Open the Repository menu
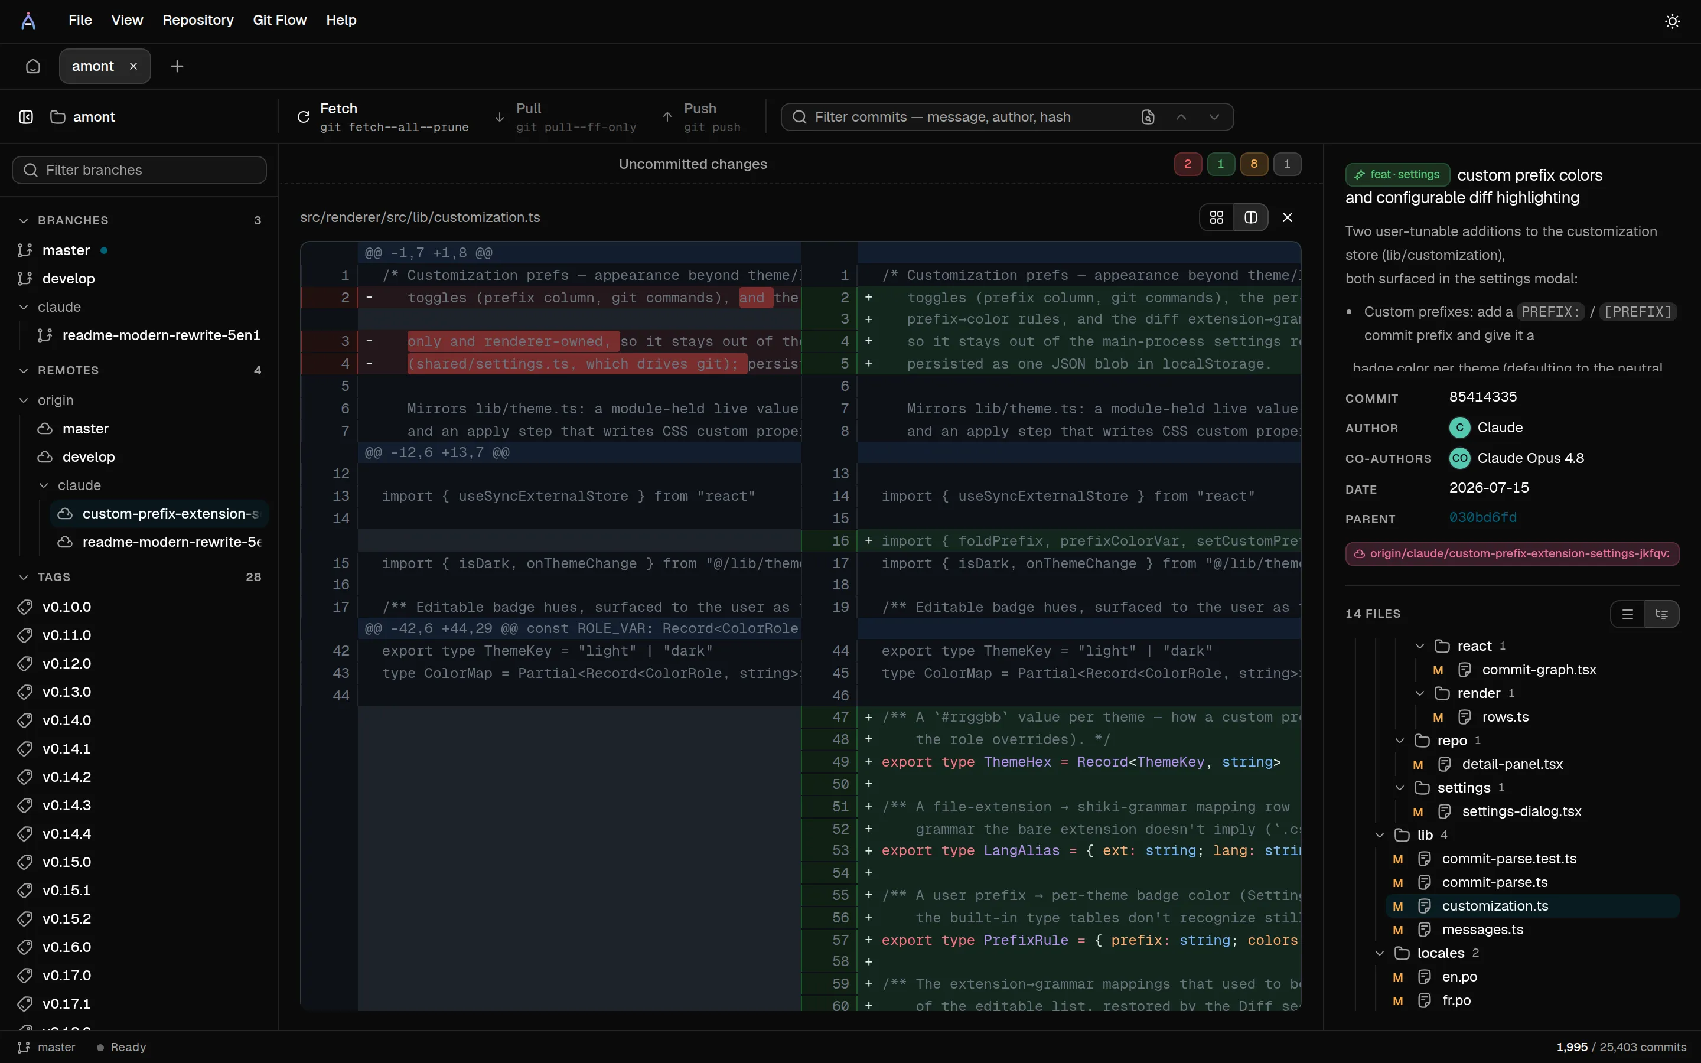1701x1063 pixels. coord(198,21)
